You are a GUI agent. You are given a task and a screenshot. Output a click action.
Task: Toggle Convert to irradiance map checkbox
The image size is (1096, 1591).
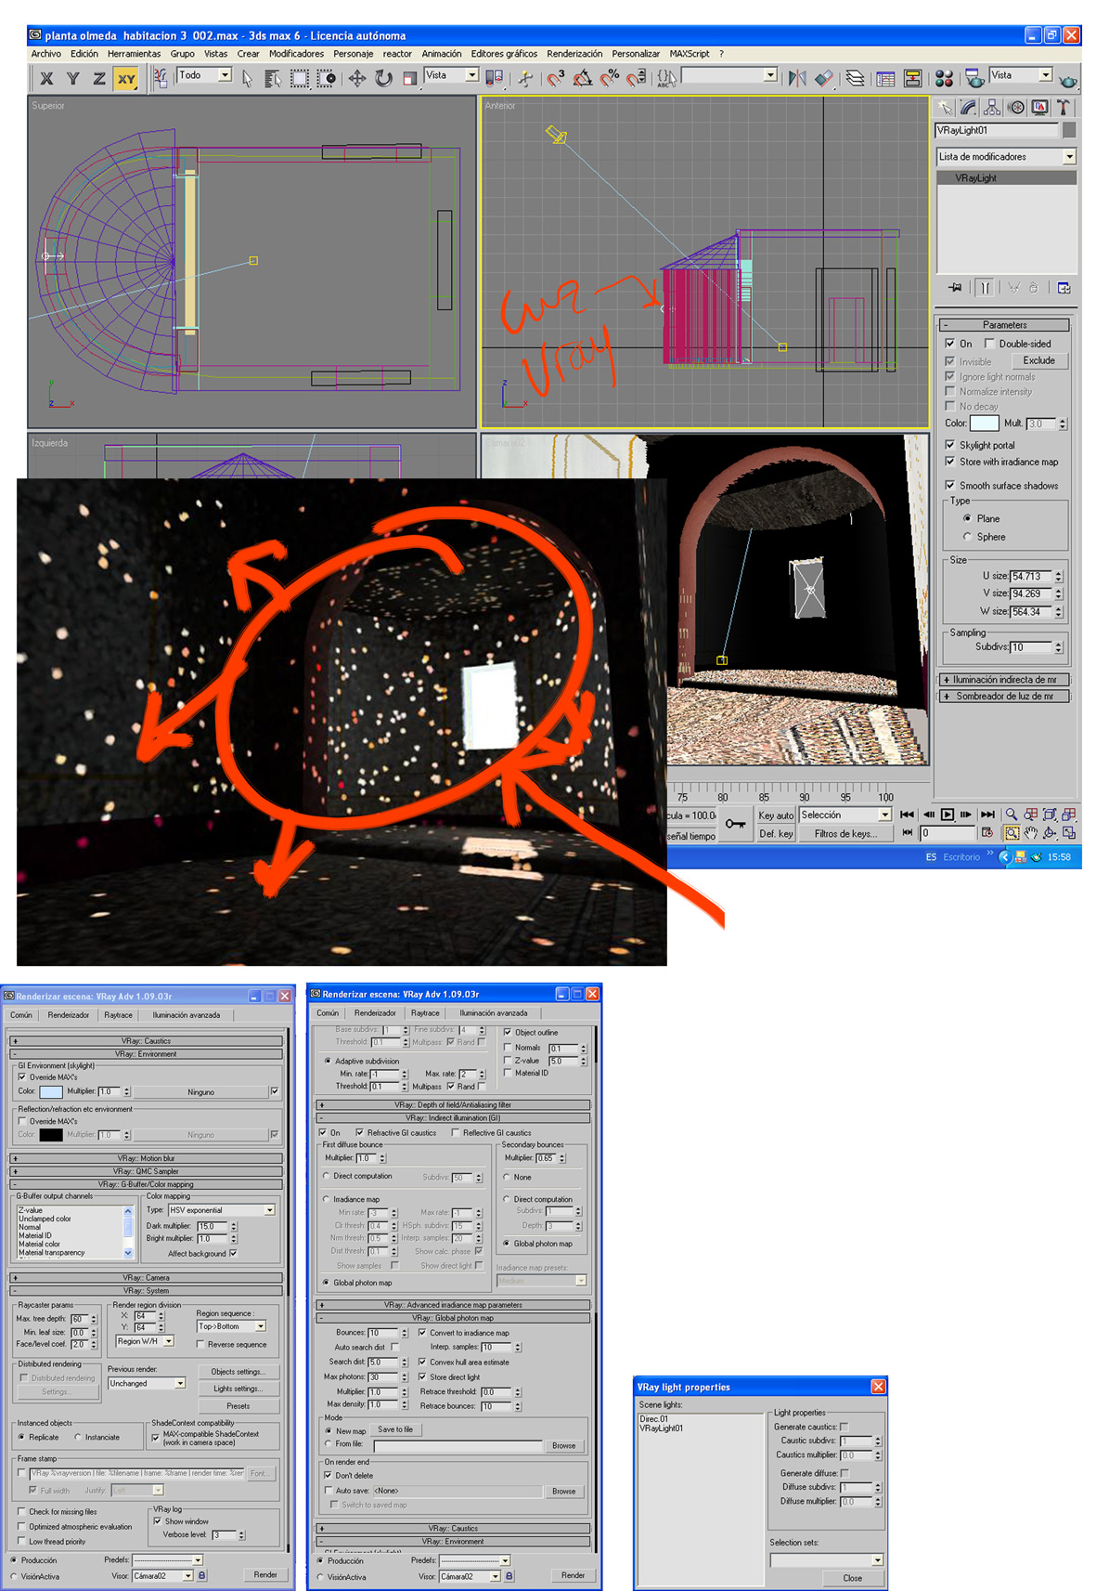point(422,1333)
